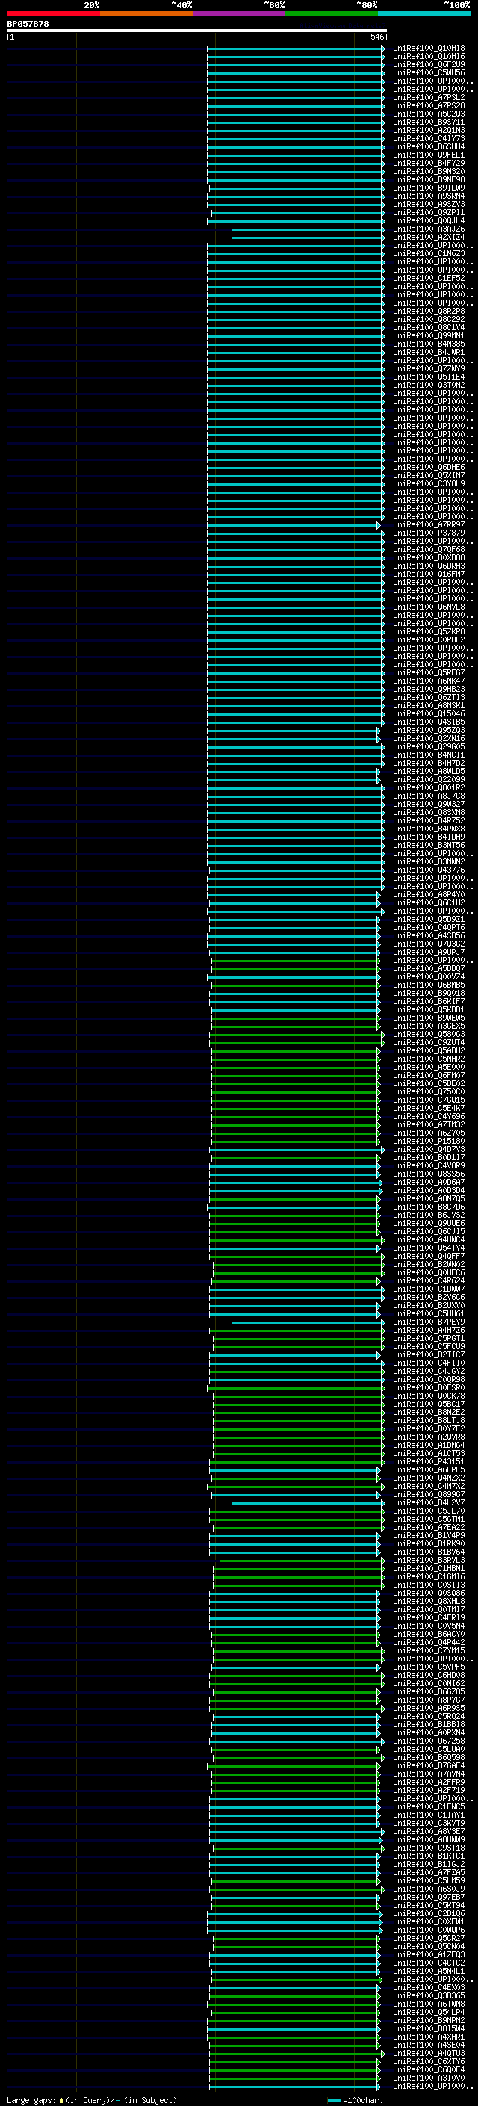Select hit label UniRef100_A6LPL5
478x2106 pixels.
tap(429, 1469)
